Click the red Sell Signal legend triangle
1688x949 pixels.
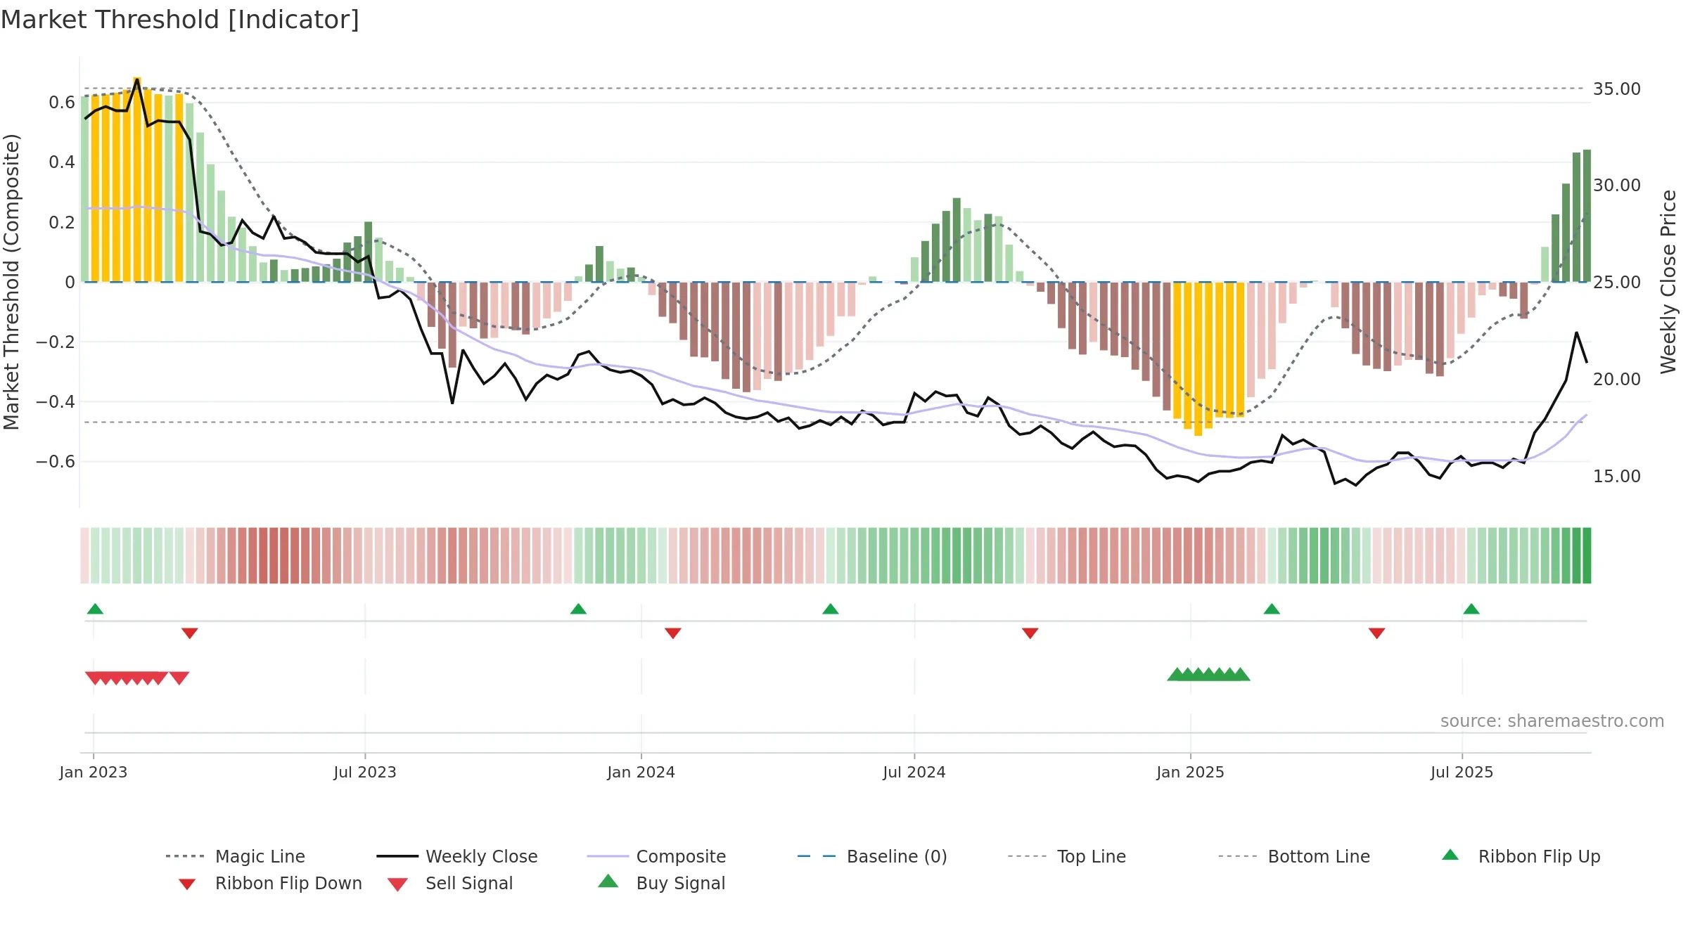click(x=397, y=884)
